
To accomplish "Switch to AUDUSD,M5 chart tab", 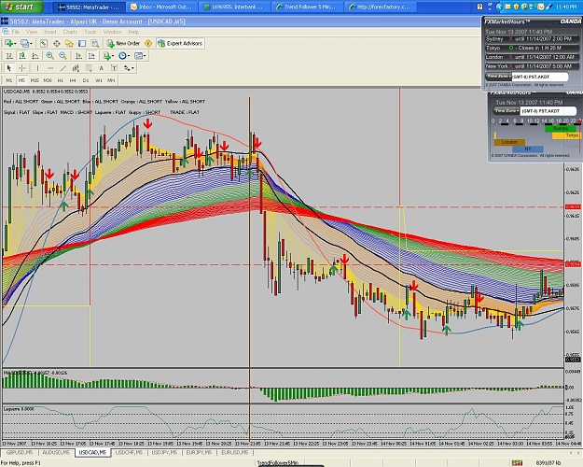I will click(56, 453).
